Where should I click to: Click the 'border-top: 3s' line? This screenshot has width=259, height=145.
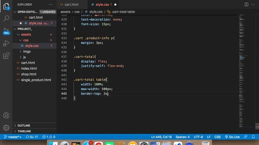(x=94, y=93)
